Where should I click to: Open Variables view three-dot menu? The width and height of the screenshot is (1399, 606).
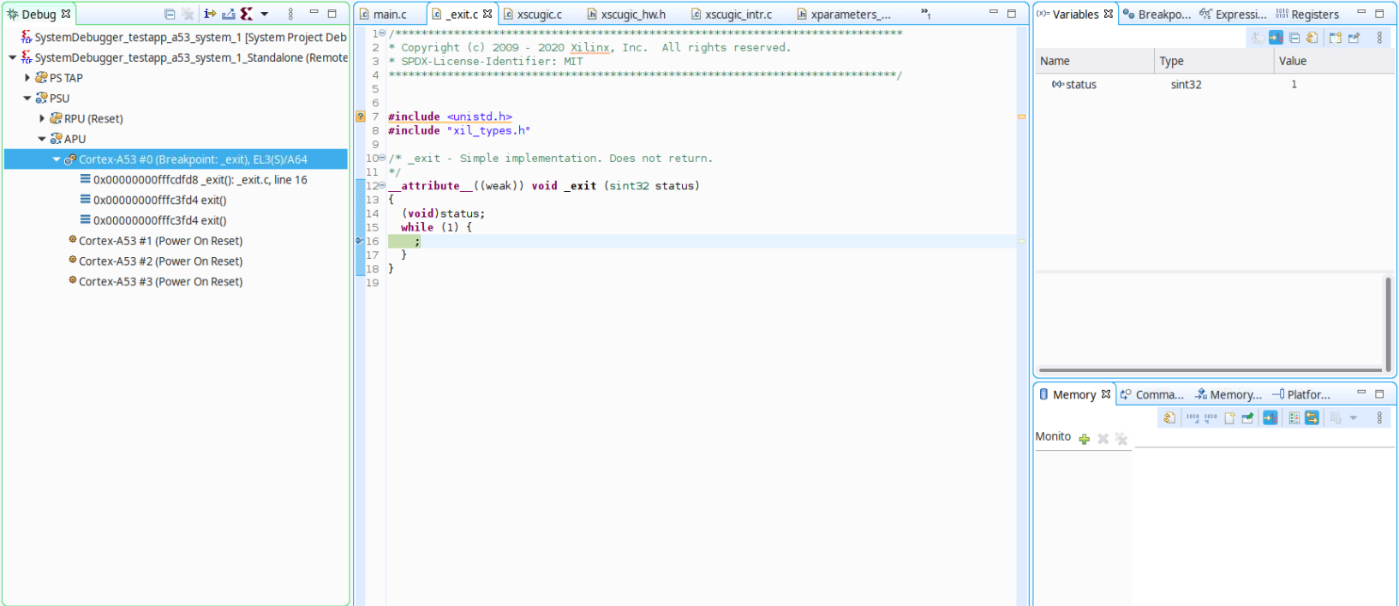tap(1379, 38)
